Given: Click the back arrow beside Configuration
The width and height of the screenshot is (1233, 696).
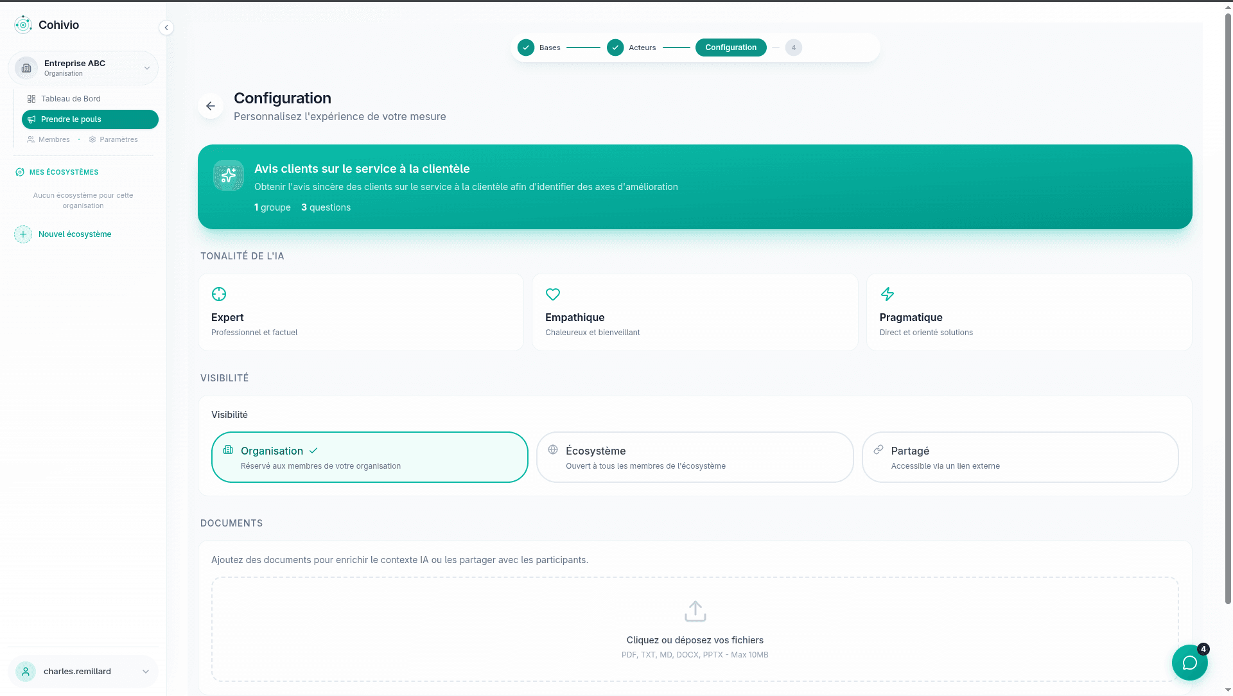Looking at the screenshot, I should [211, 106].
